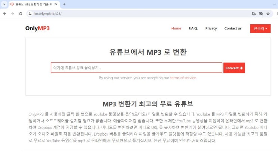
Task: Open a new tab with the plus button
Action: pyautogui.click(x=64, y=4)
